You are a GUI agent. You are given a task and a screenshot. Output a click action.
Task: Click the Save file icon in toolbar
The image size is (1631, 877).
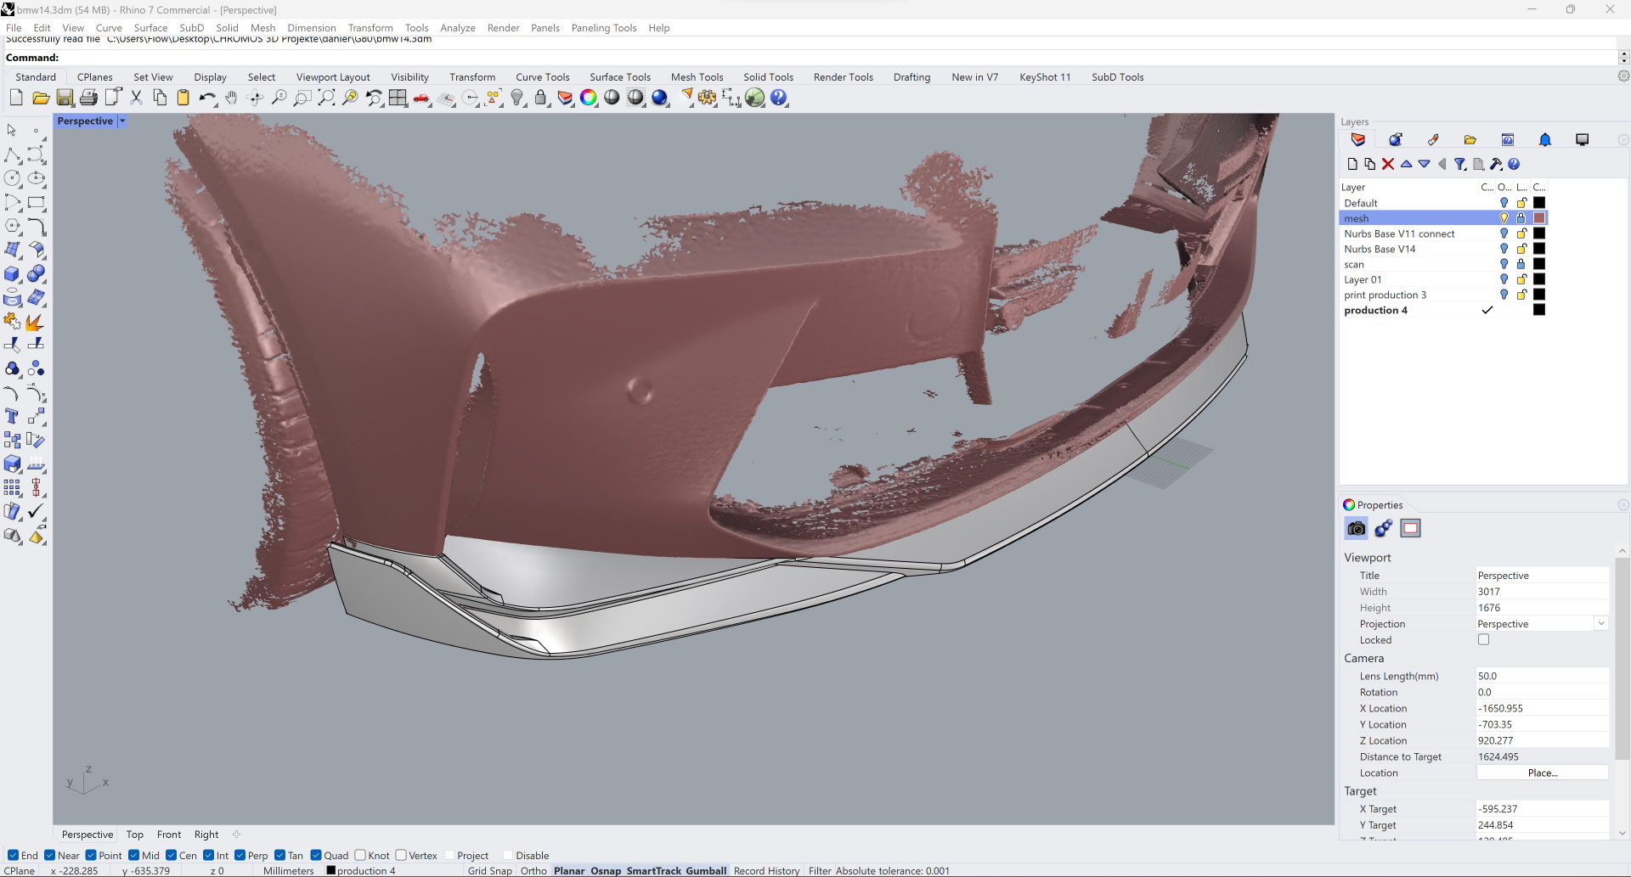(x=65, y=98)
